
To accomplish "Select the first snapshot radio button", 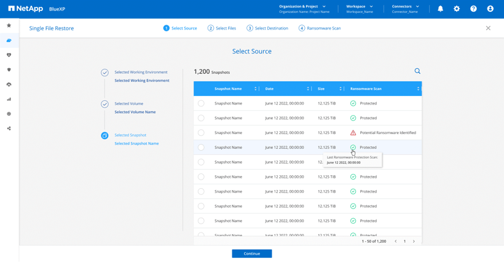I will click(x=201, y=103).
